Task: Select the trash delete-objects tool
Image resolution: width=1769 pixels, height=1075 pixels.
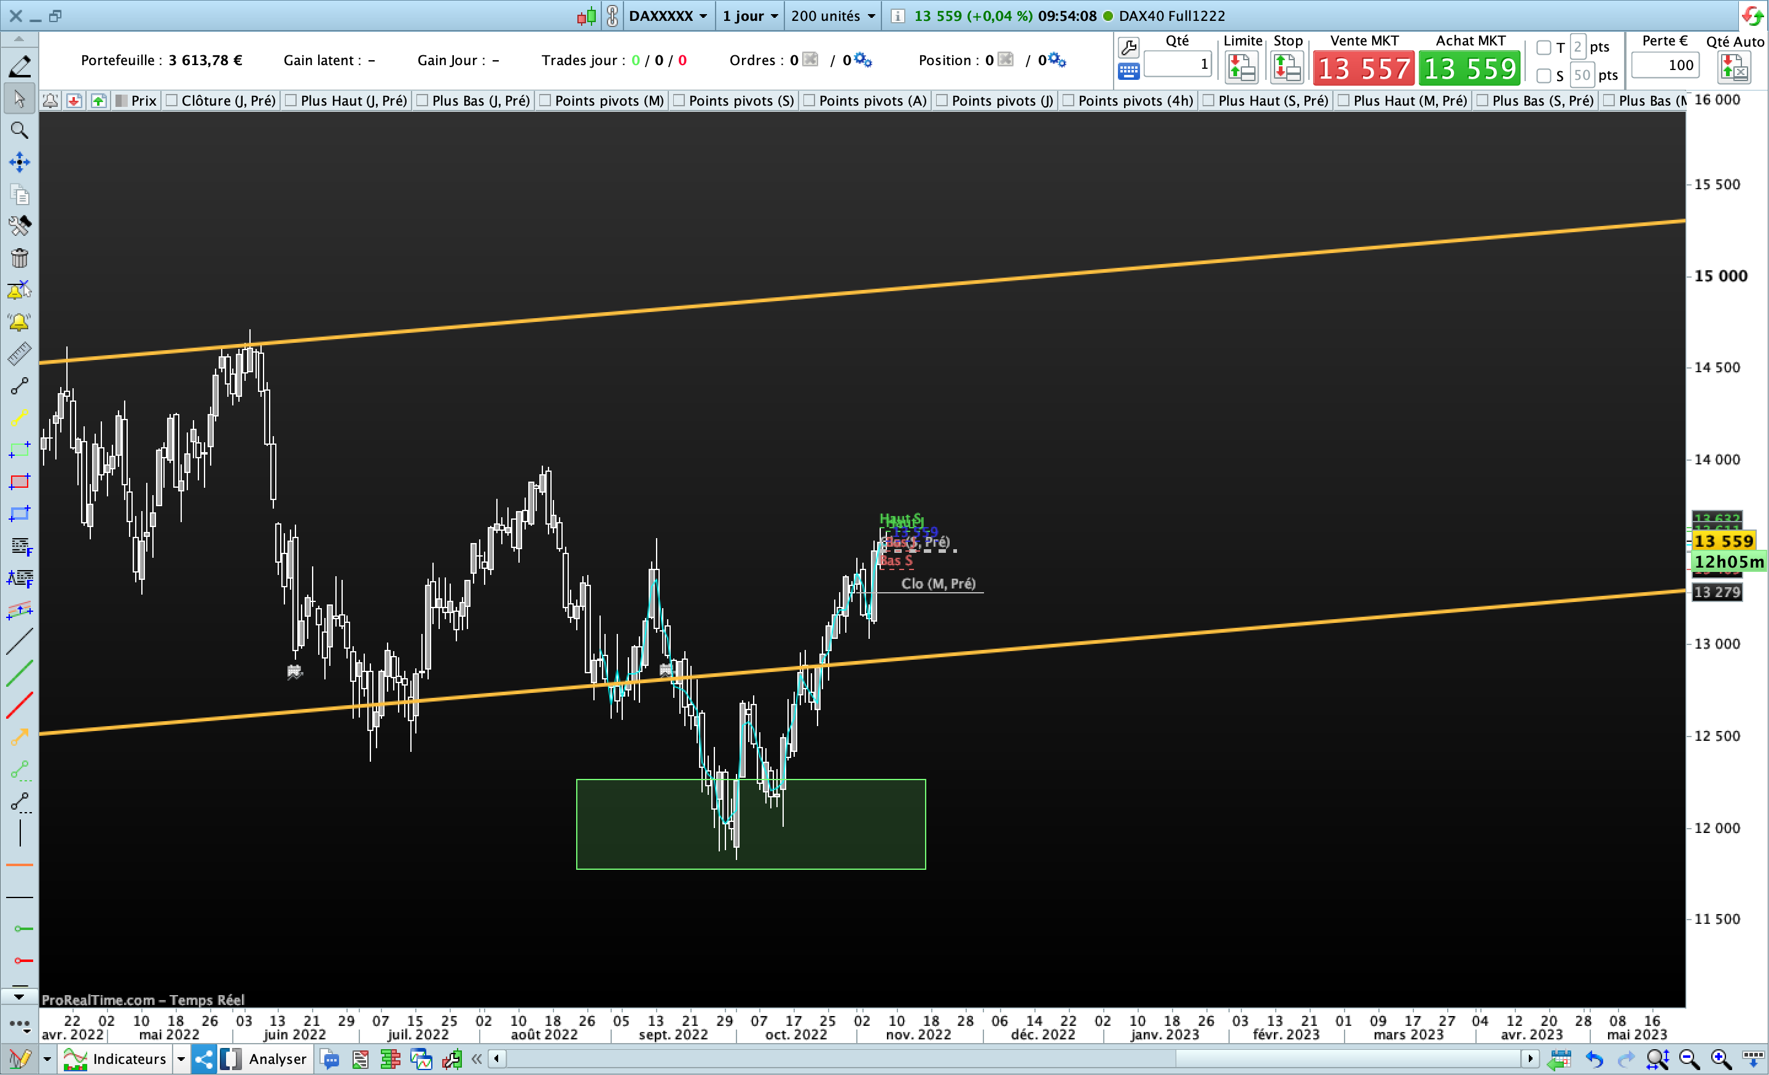Action: [x=20, y=258]
